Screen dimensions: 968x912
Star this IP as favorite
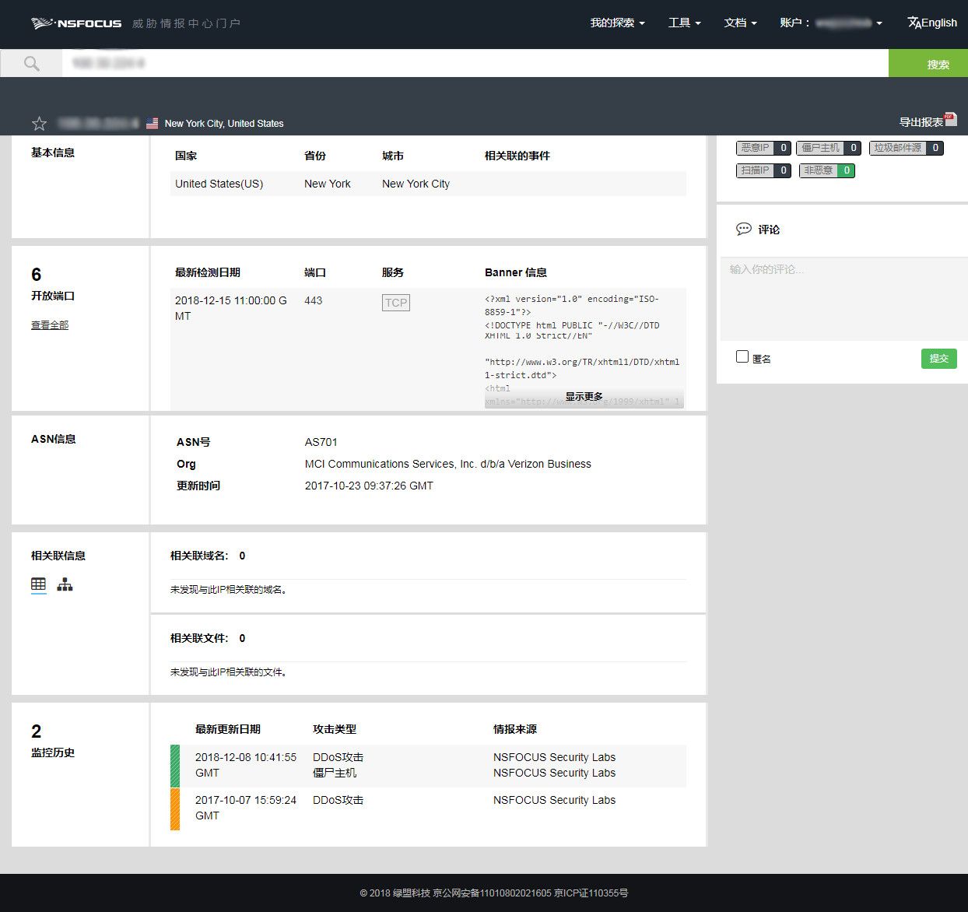pos(40,124)
